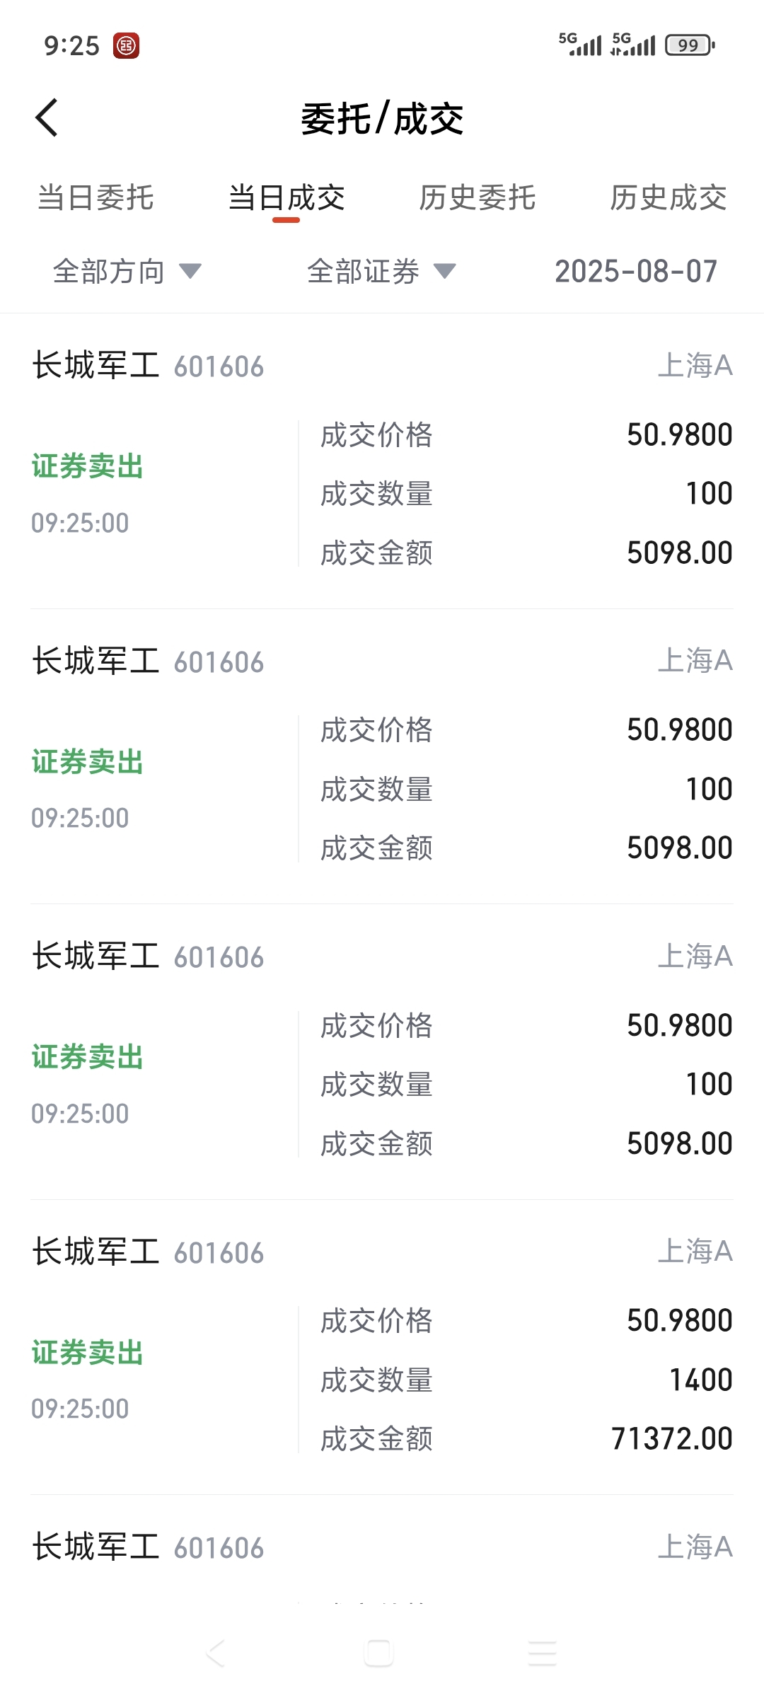The height and width of the screenshot is (1698, 764).
Task: Open the 历史成交 tab
Action: click(x=668, y=197)
